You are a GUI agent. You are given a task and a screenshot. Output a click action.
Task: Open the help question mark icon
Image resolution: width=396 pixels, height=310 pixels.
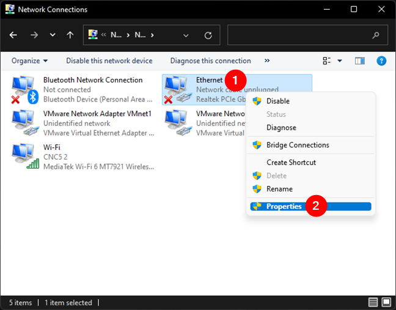(x=381, y=61)
